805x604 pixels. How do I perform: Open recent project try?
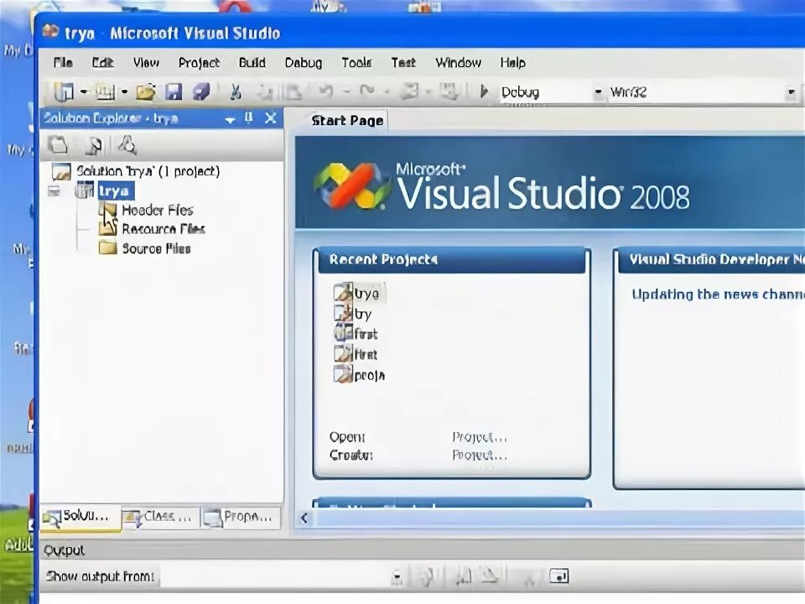pyautogui.click(x=353, y=313)
